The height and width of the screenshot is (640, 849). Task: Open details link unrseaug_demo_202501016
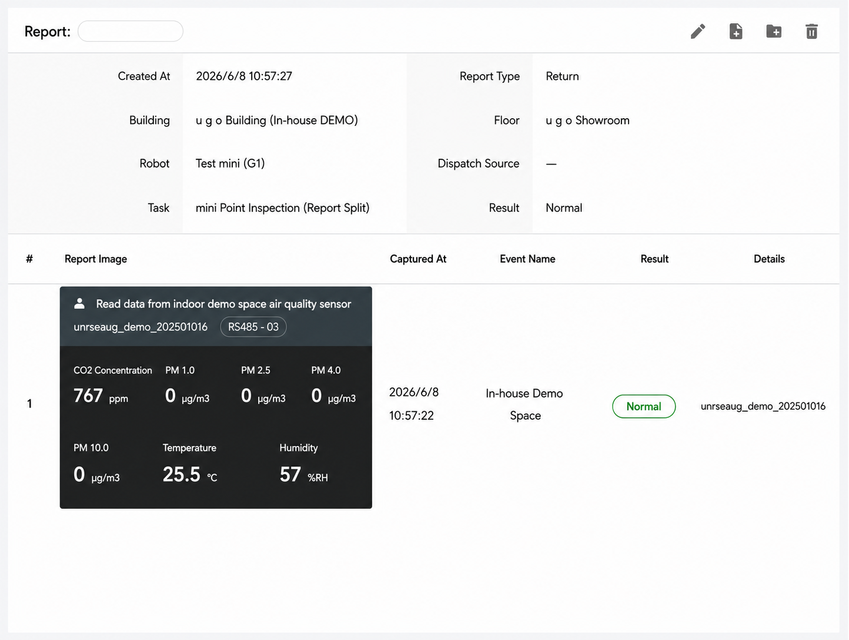[x=763, y=406]
